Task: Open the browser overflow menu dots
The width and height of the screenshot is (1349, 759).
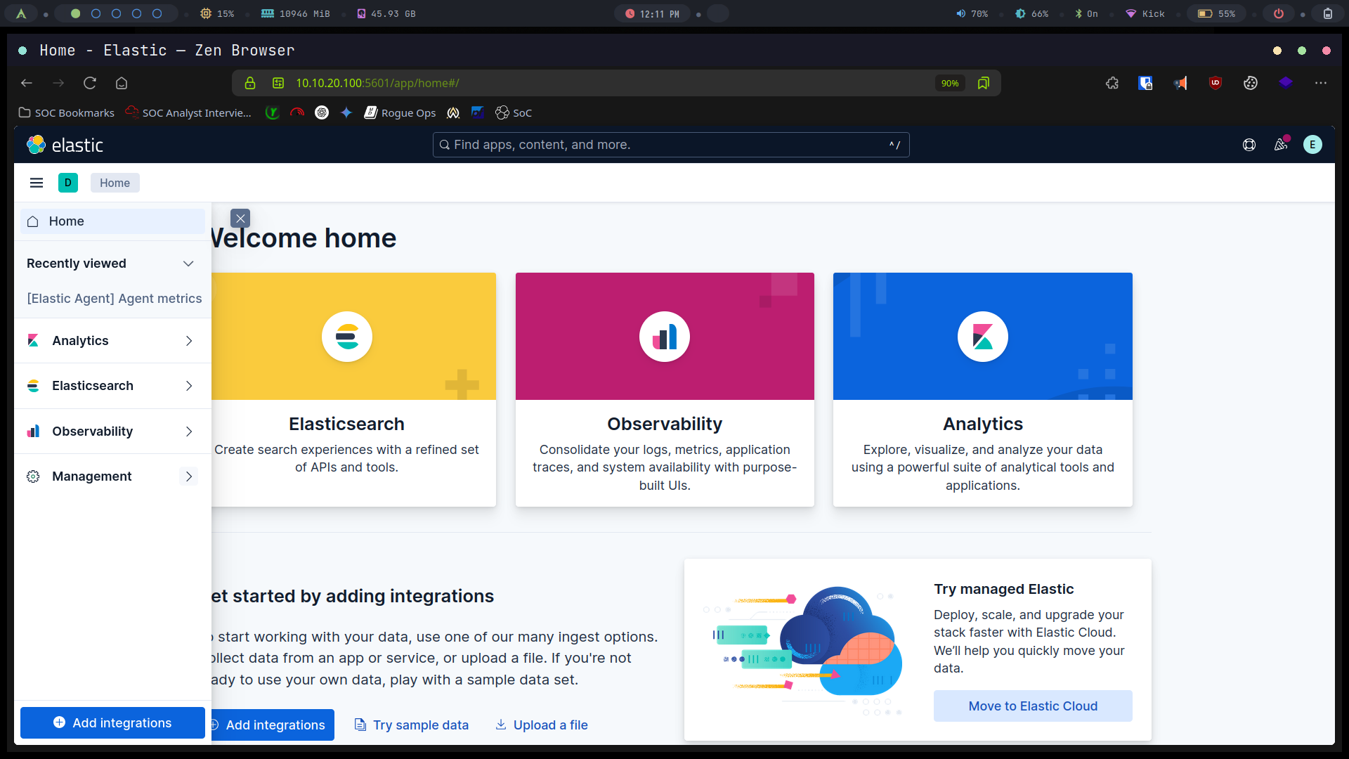Action: tap(1321, 83)
